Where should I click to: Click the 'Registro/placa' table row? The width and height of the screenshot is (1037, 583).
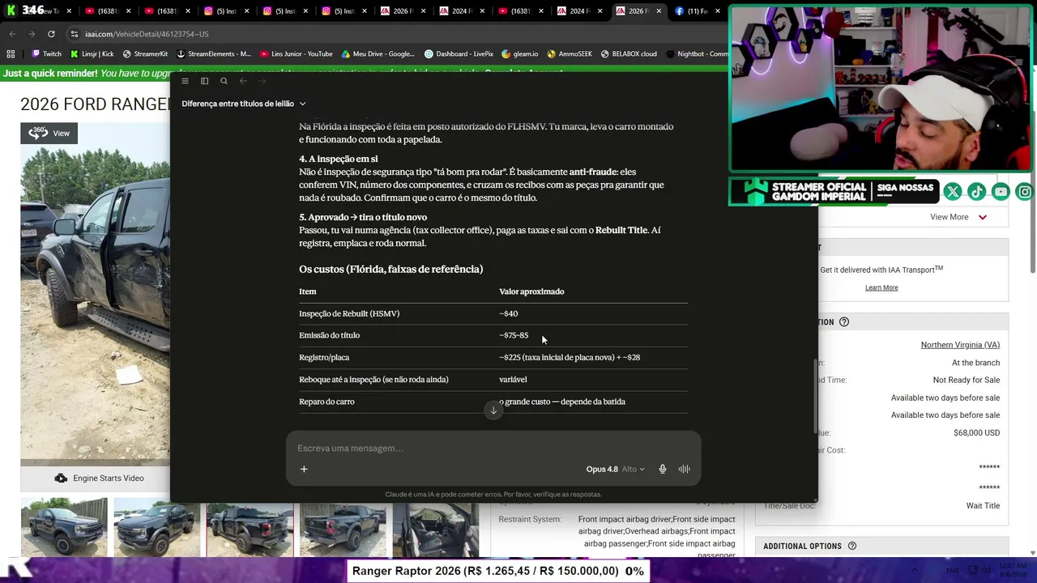tap(493, 357)
